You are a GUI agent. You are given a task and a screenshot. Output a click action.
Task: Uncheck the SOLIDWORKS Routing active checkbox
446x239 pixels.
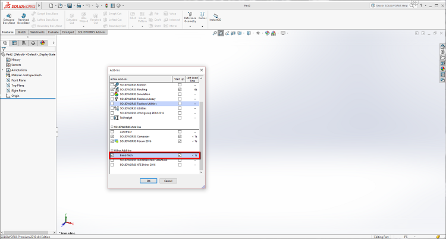112,89
